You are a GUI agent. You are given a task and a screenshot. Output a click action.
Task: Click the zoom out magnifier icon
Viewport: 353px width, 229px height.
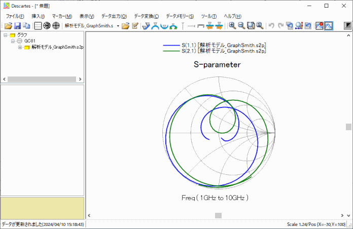coord(241,25)
